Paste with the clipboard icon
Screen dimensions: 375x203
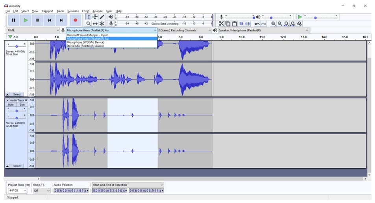point(235,24)
